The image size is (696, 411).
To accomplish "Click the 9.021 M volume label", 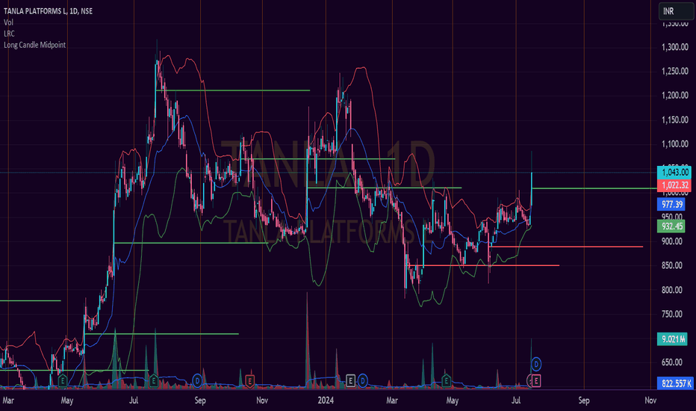I will 672,339.
